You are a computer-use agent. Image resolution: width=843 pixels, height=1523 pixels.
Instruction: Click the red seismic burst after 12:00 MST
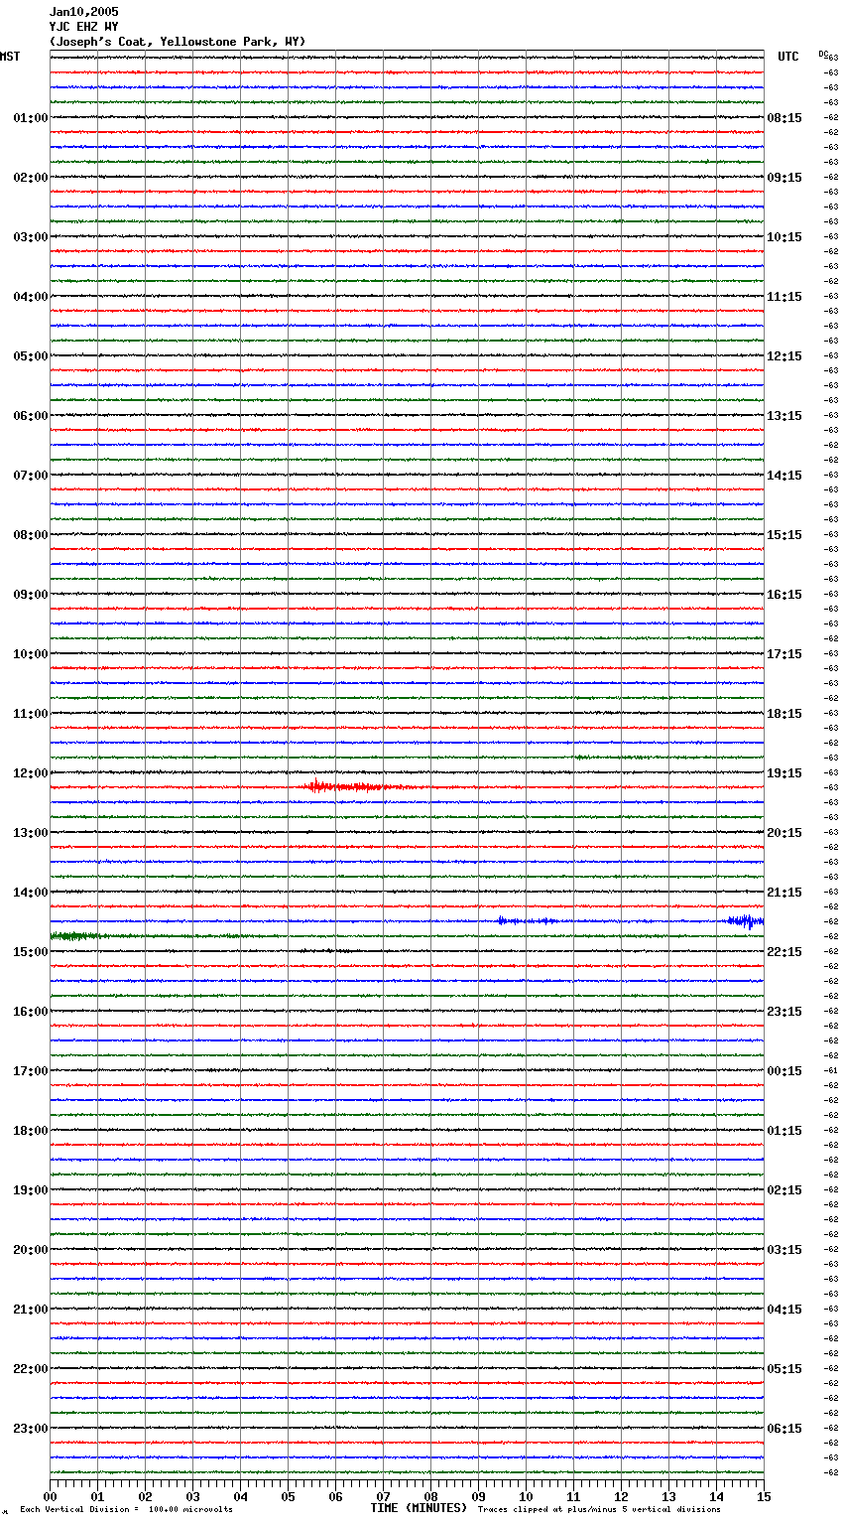(x=357, y=786)
